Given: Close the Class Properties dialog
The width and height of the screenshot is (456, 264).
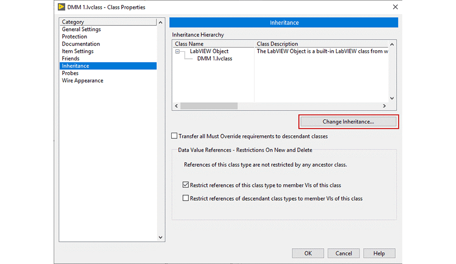Looking at the screenshot, I should 395,7.
